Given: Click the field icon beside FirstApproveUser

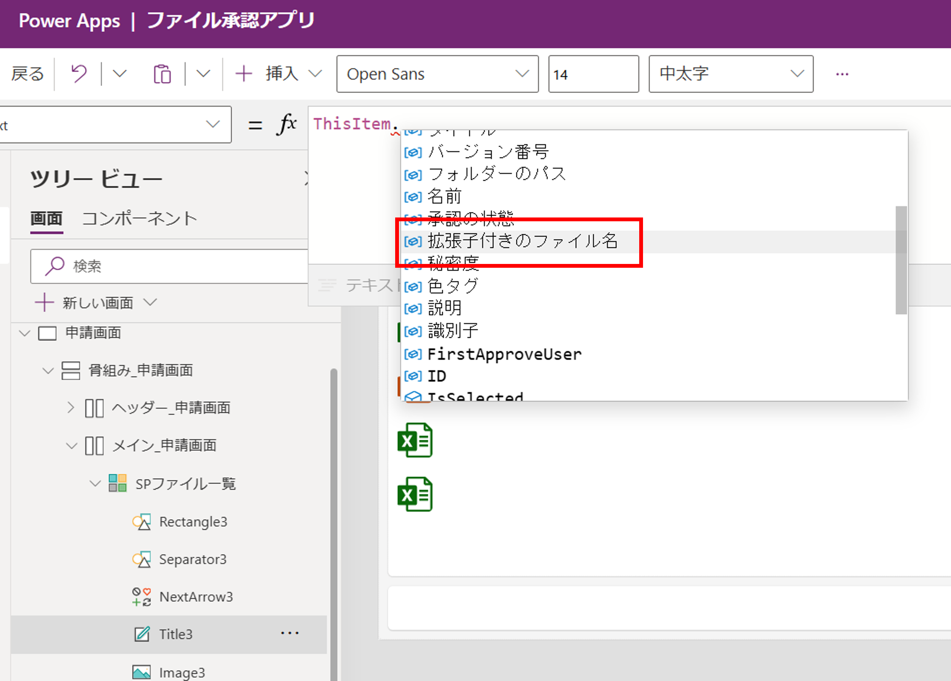Looking at the screenshot, I should pyautogui.click(x=413, y=355).
